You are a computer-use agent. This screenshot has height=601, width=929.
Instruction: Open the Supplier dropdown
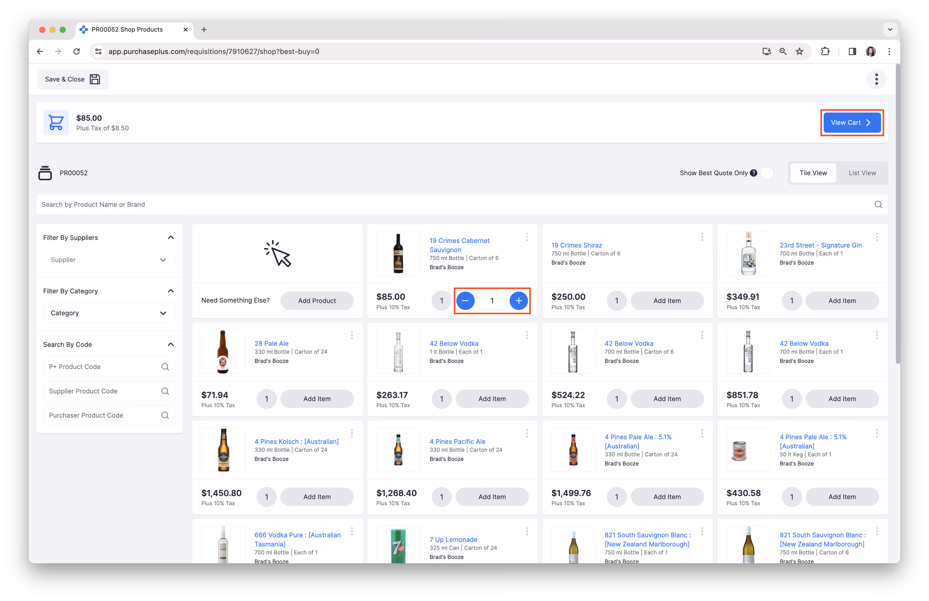click(x=109, y=259)
